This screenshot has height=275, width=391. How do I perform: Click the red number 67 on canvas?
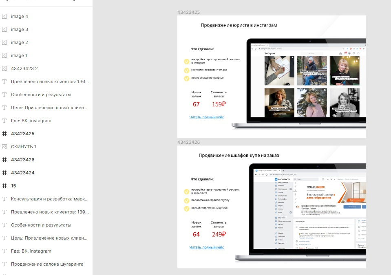pyautogui.click(x=196, y=104)
